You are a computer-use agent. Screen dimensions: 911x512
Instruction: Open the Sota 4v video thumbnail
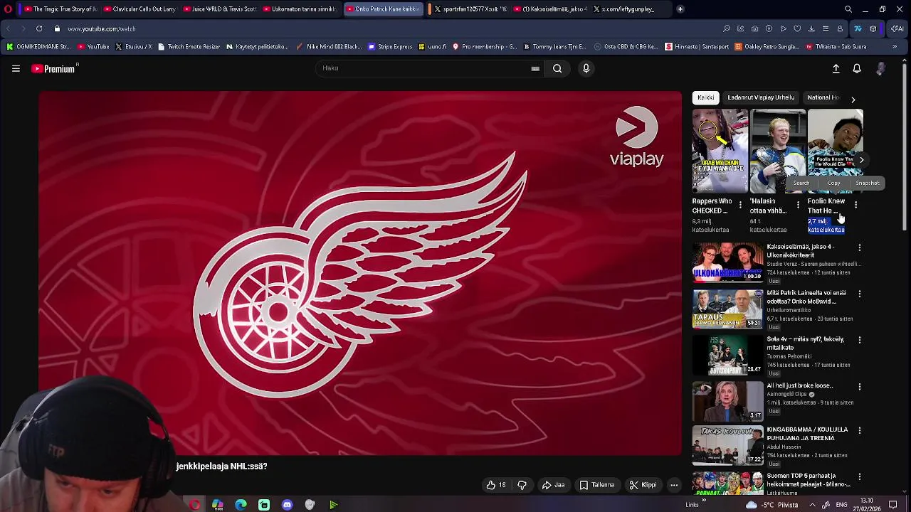click(x=727, y=356)
